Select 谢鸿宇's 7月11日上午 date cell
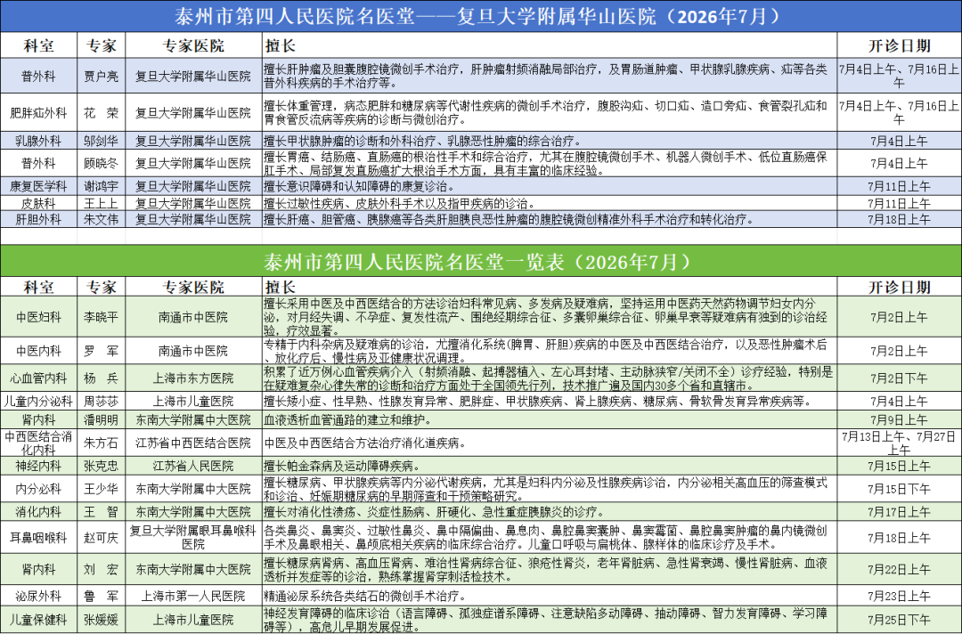The height and width of the screenshot is (634, 962). (899, 186)
